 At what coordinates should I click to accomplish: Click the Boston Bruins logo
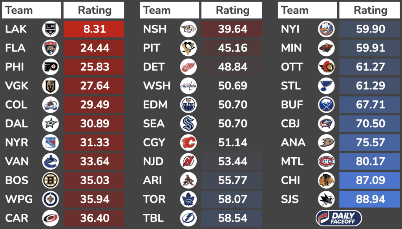pyautogui.click(x=51, y=180)
